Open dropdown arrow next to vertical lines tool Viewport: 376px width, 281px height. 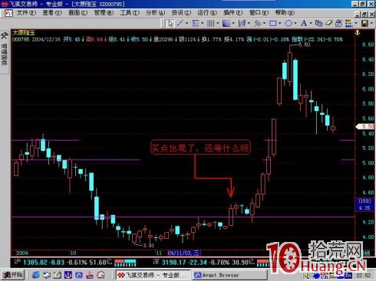coord(218,23)
